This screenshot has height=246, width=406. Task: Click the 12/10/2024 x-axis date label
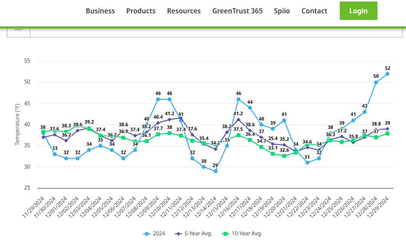(160, 207)
